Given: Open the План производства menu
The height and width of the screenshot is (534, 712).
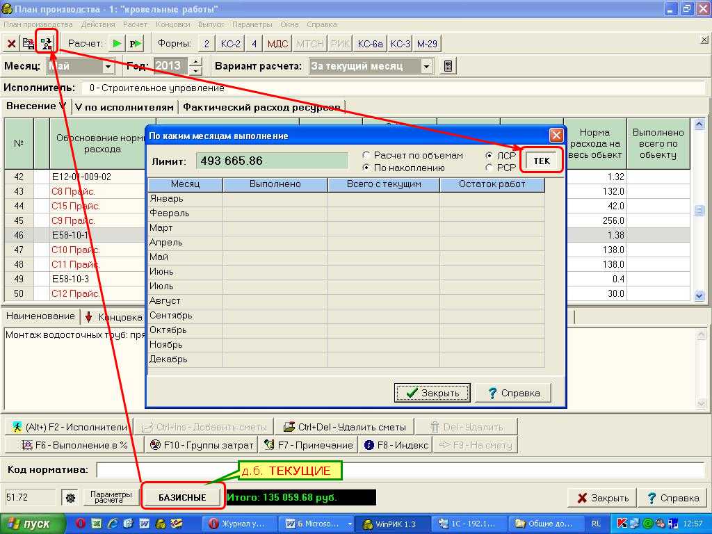Looking at the screenshot, I should click(38, 24).
